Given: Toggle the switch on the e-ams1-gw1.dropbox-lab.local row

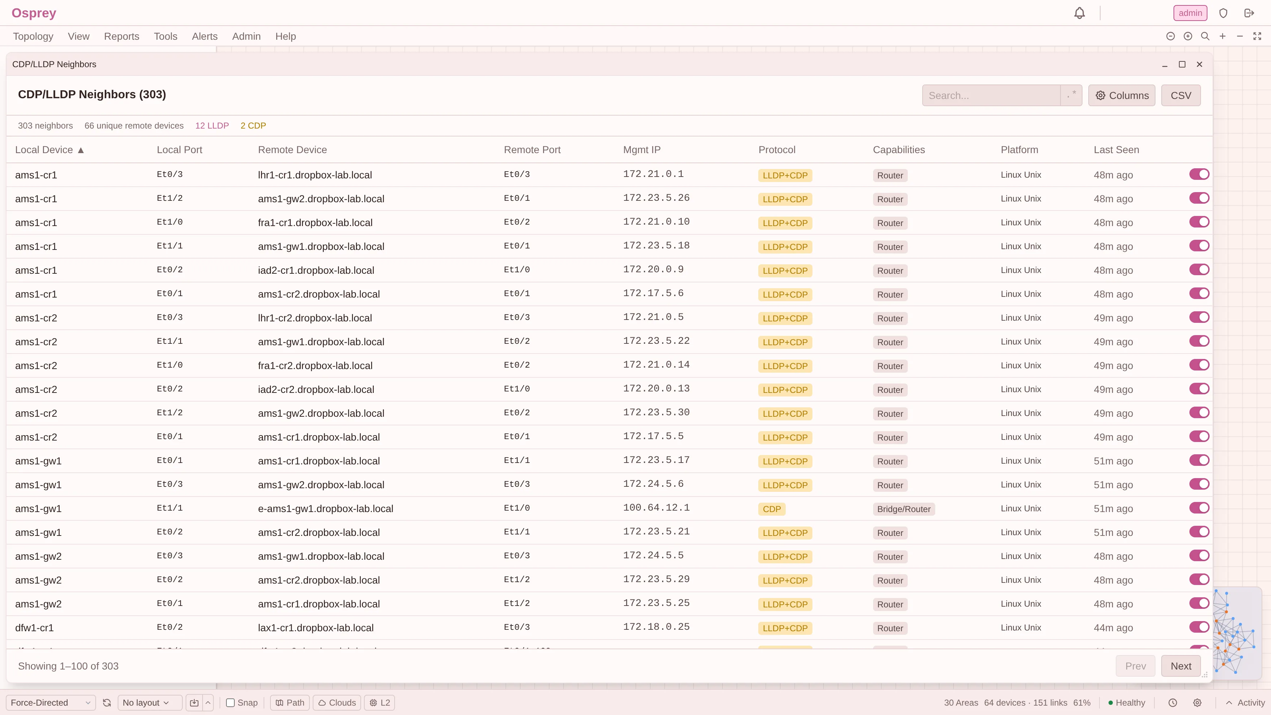Looking at the screenshot, I should click(x=1199, y=508).
